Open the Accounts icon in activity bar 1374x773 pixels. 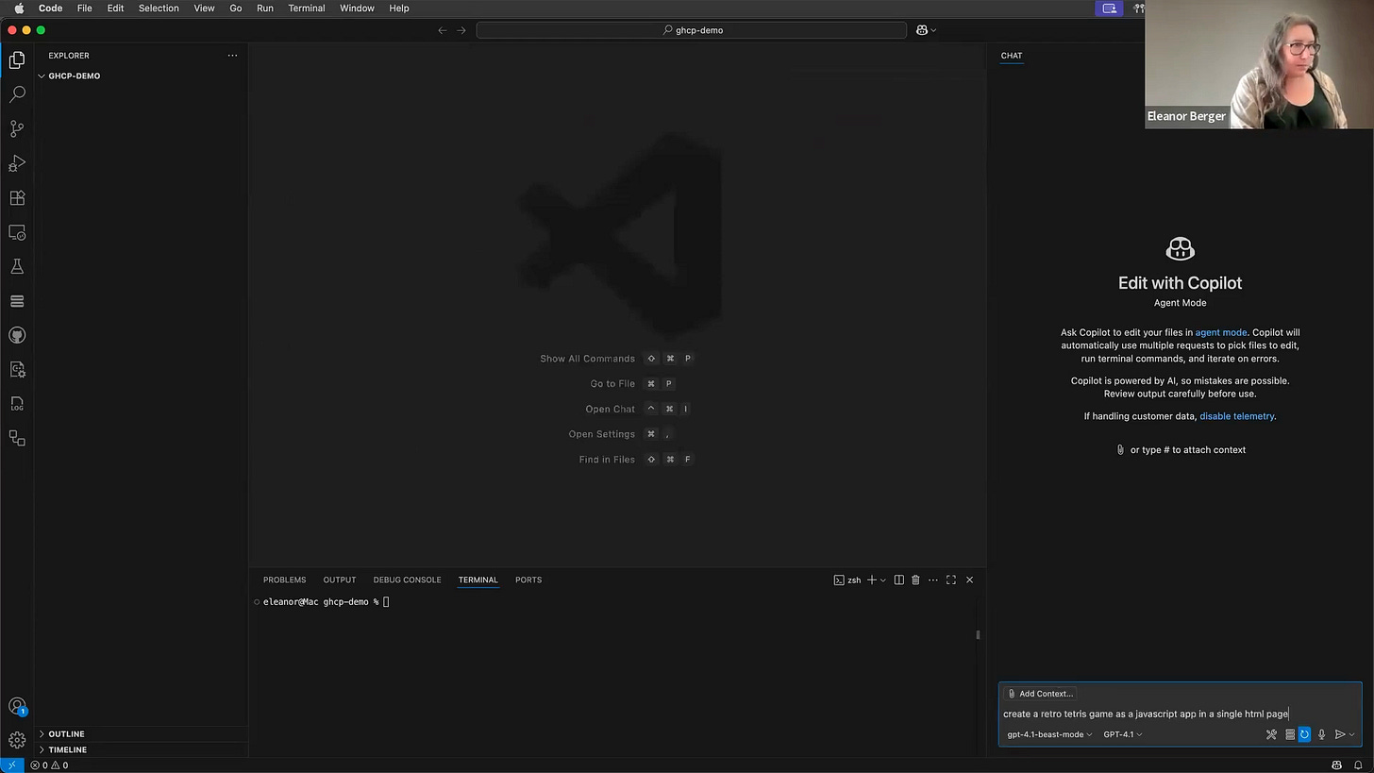17,706
